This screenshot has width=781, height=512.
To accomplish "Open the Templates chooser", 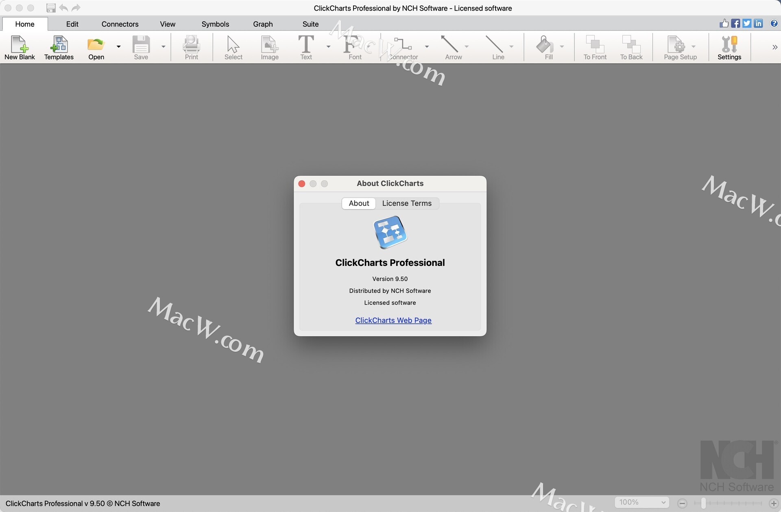I will 59,48.
